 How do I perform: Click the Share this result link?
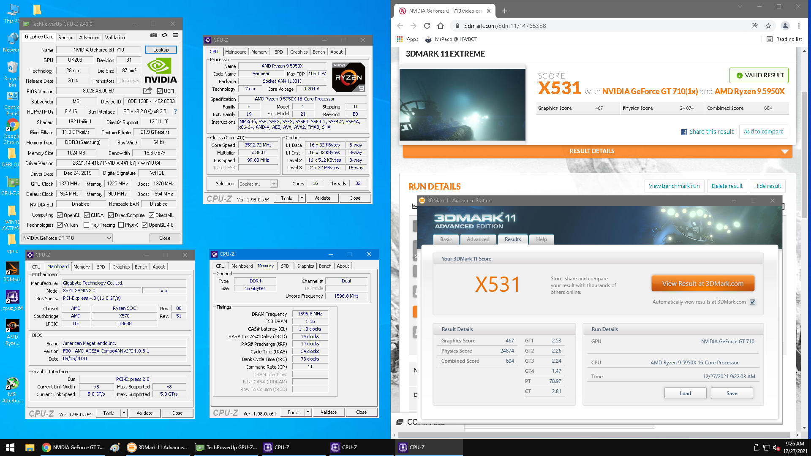[708, 132]
